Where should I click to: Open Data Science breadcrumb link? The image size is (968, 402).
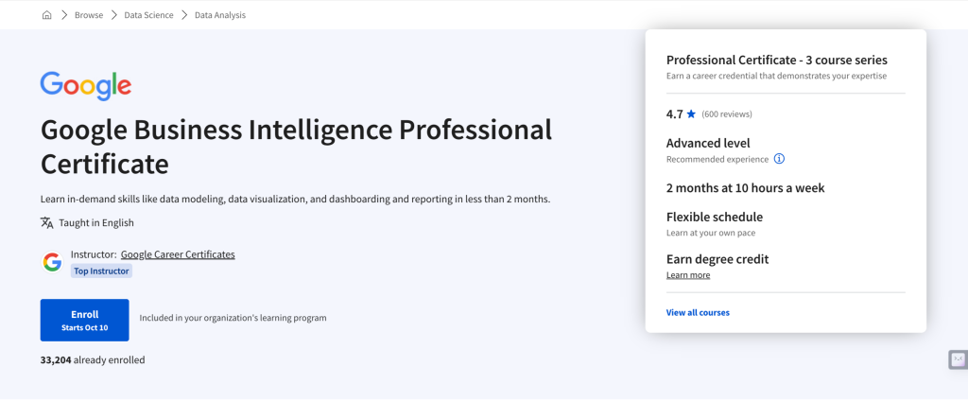pyautogui.click(x=148, y=15)
